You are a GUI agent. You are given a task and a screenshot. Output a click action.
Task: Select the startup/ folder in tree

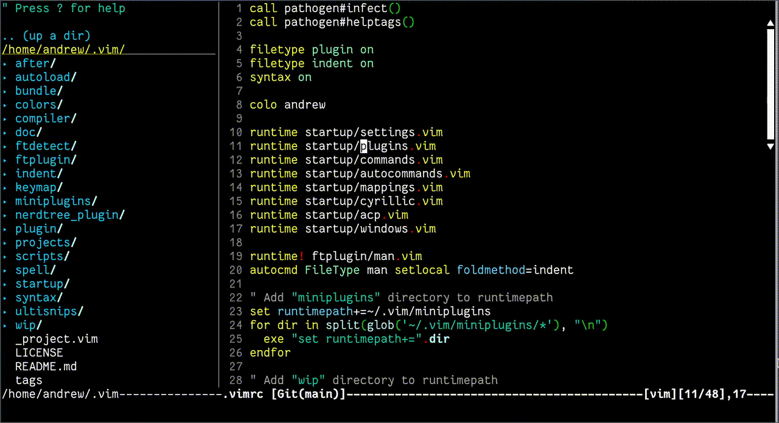[43, 284]
